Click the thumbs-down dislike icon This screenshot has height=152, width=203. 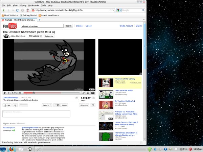pyautogui.click(x=15, y=105)
